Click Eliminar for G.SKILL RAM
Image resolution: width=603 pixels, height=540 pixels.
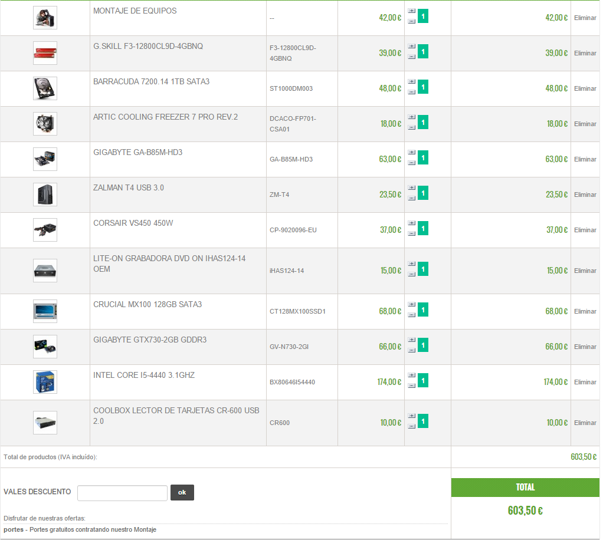point(585,53)
